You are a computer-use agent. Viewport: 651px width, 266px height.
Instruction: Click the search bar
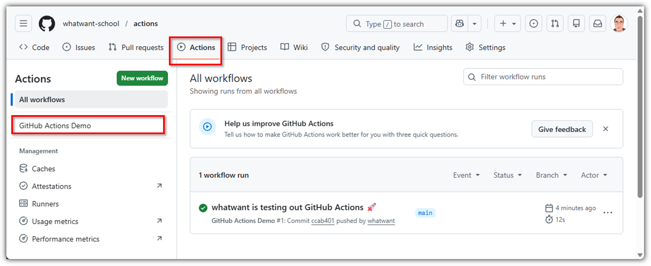[397, 24]
